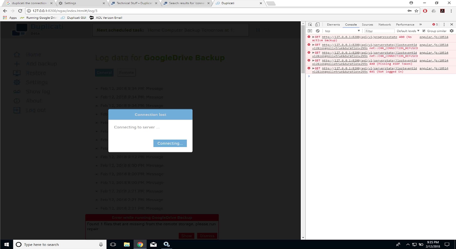Click the Connection lost progress bar
Viewport: 456px width, 249px height.
[150, 114]
